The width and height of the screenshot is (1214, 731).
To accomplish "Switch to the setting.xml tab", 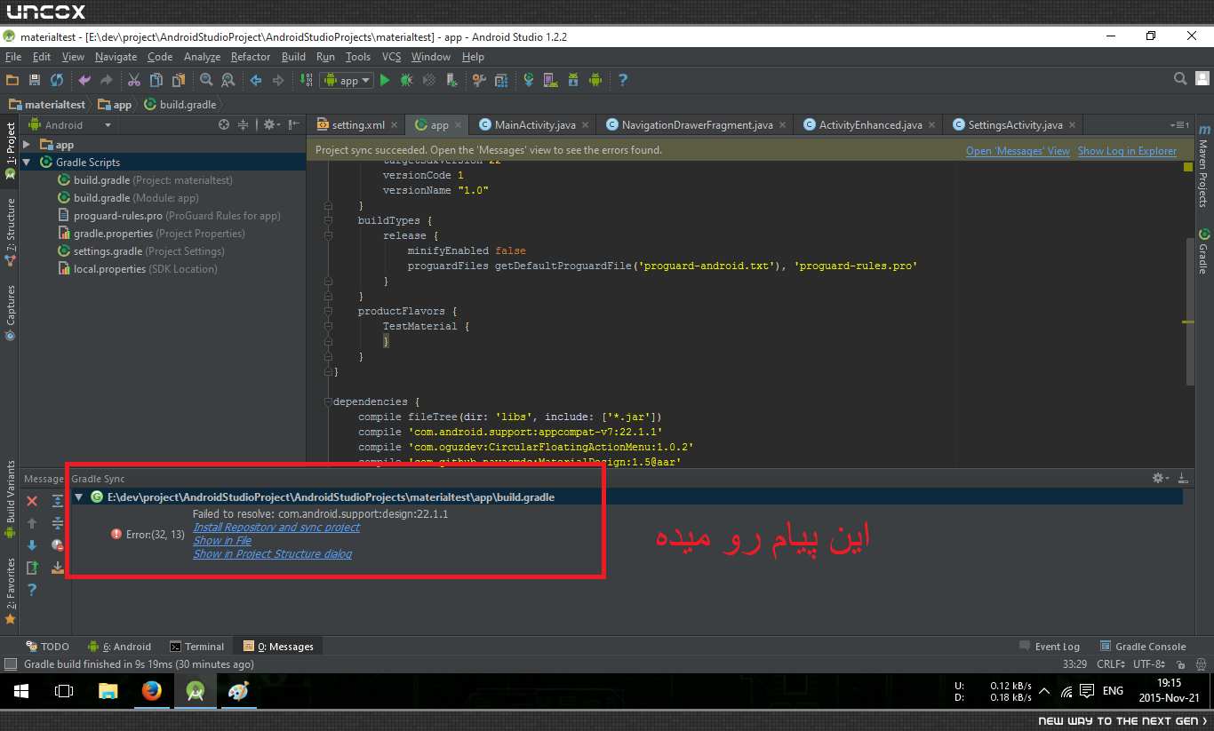I will [x=358, y=125].
